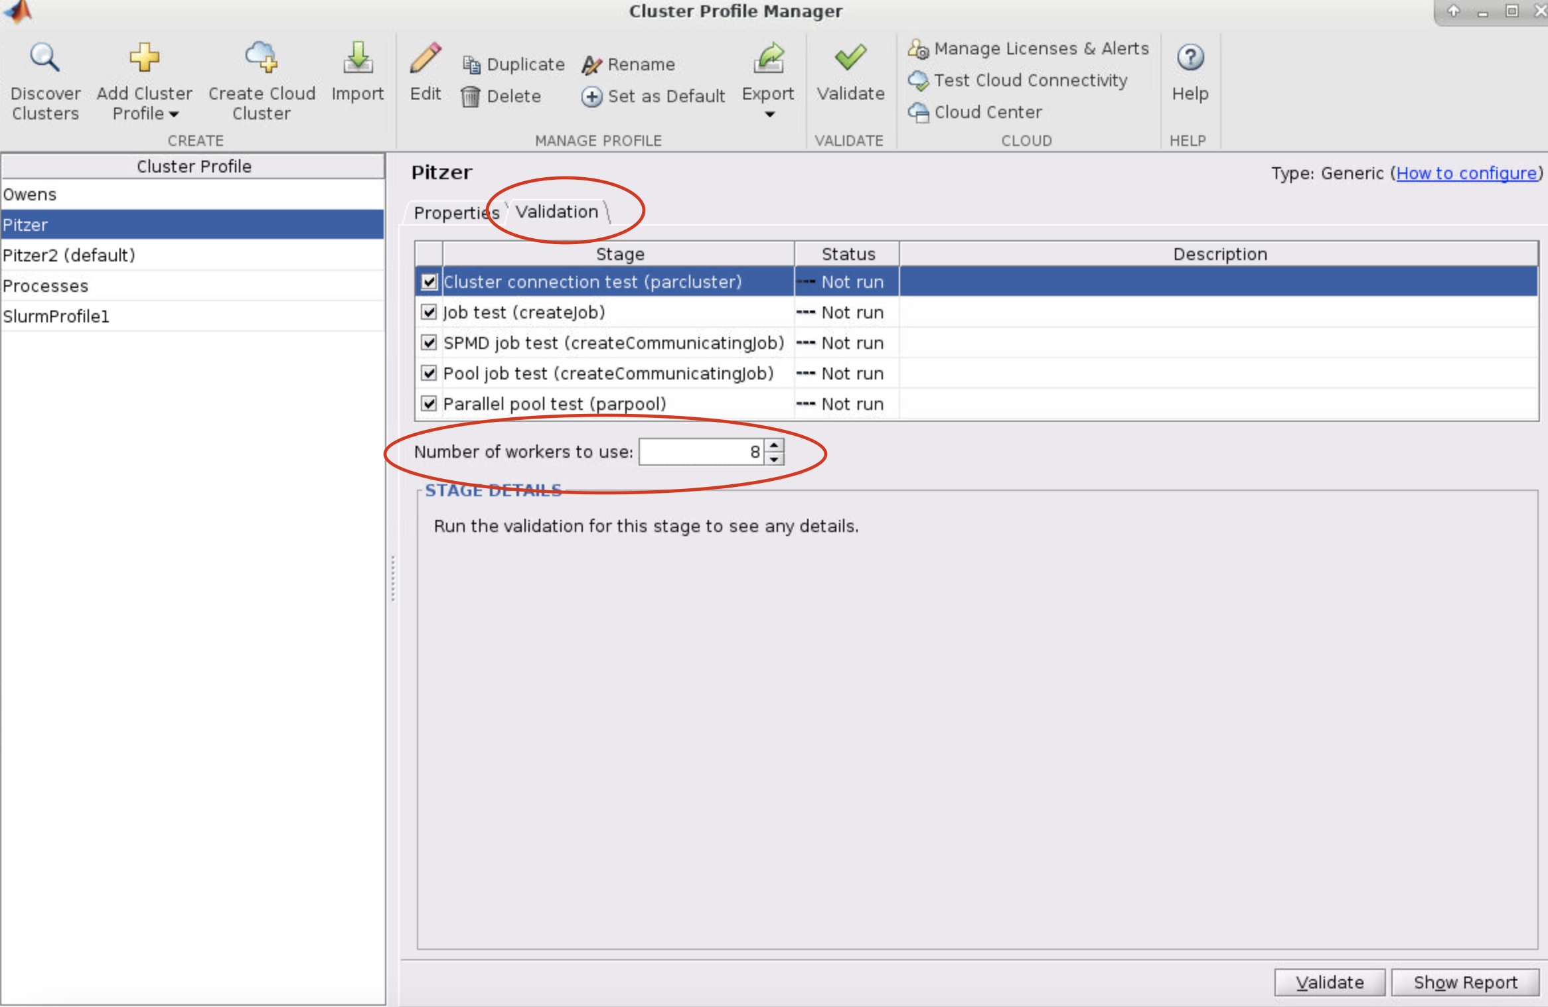The width and height of the screenshot is (1548, 1007).
Task: Delete the selected profile via trash icon
Action: point(470,97)
